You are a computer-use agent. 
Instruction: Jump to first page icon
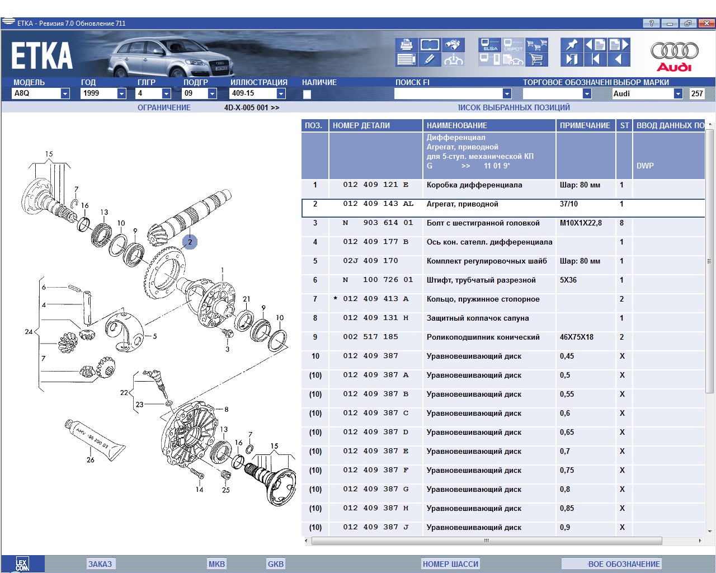595,59
